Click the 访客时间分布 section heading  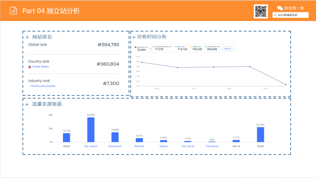point(152,37)
